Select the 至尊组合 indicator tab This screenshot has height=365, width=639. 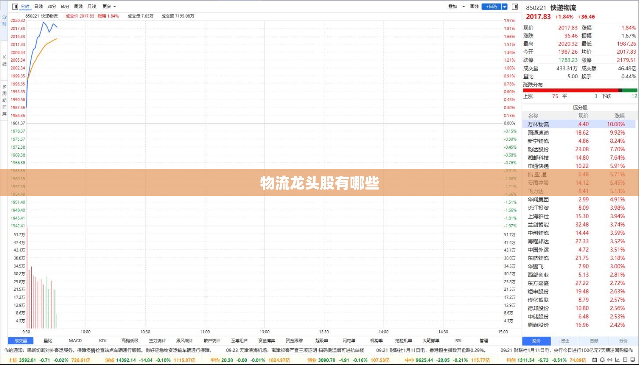coord(239,340)
